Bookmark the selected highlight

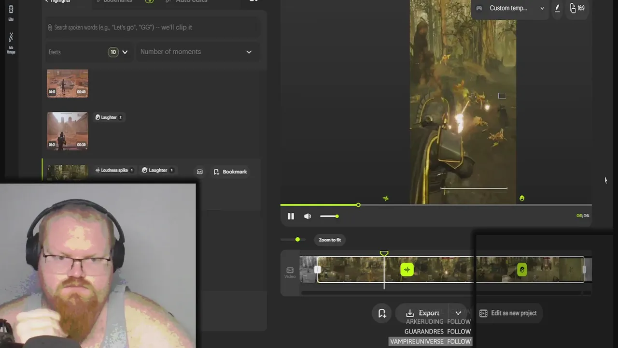coord(230,172)
